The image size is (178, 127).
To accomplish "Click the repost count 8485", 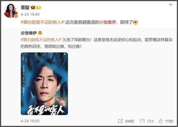I will (130, 121).
